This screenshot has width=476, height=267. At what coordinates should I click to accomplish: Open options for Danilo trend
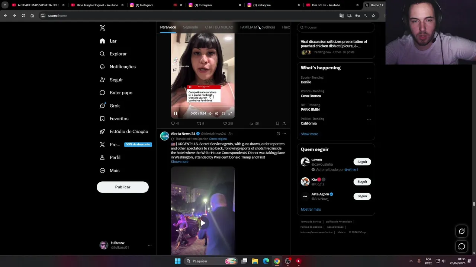(369, 78)
